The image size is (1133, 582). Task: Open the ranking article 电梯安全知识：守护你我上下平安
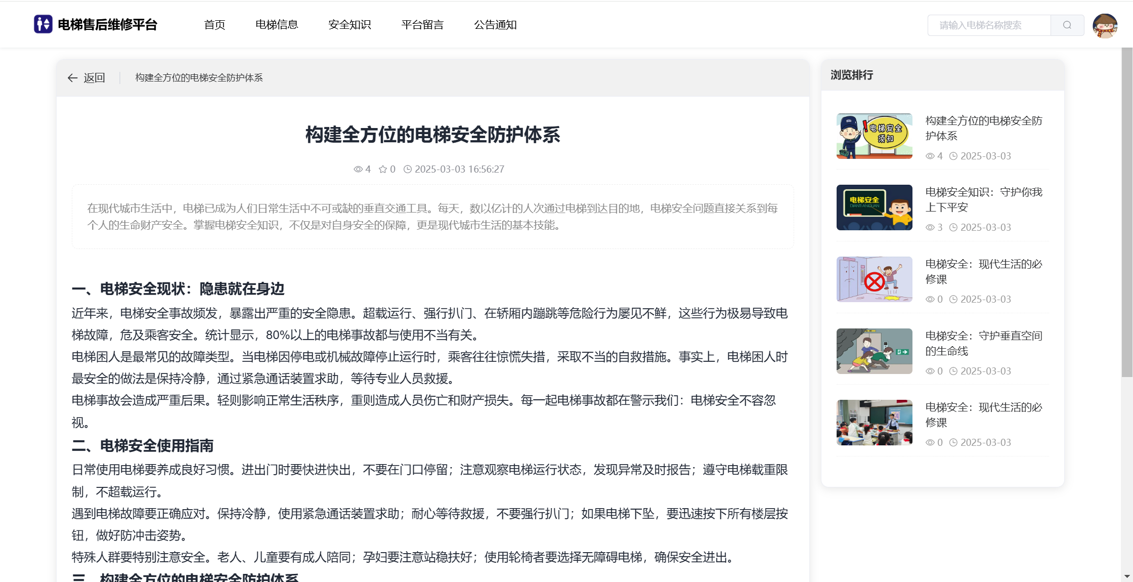[983, 199]
